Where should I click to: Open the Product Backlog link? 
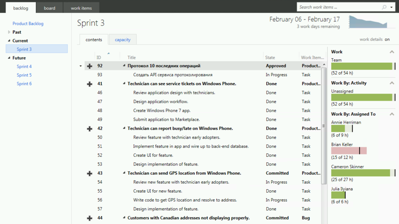[x=28, y=23]
